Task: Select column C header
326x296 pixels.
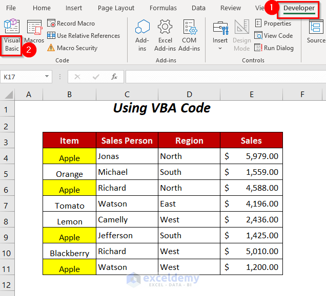Action: coord(127,95)
